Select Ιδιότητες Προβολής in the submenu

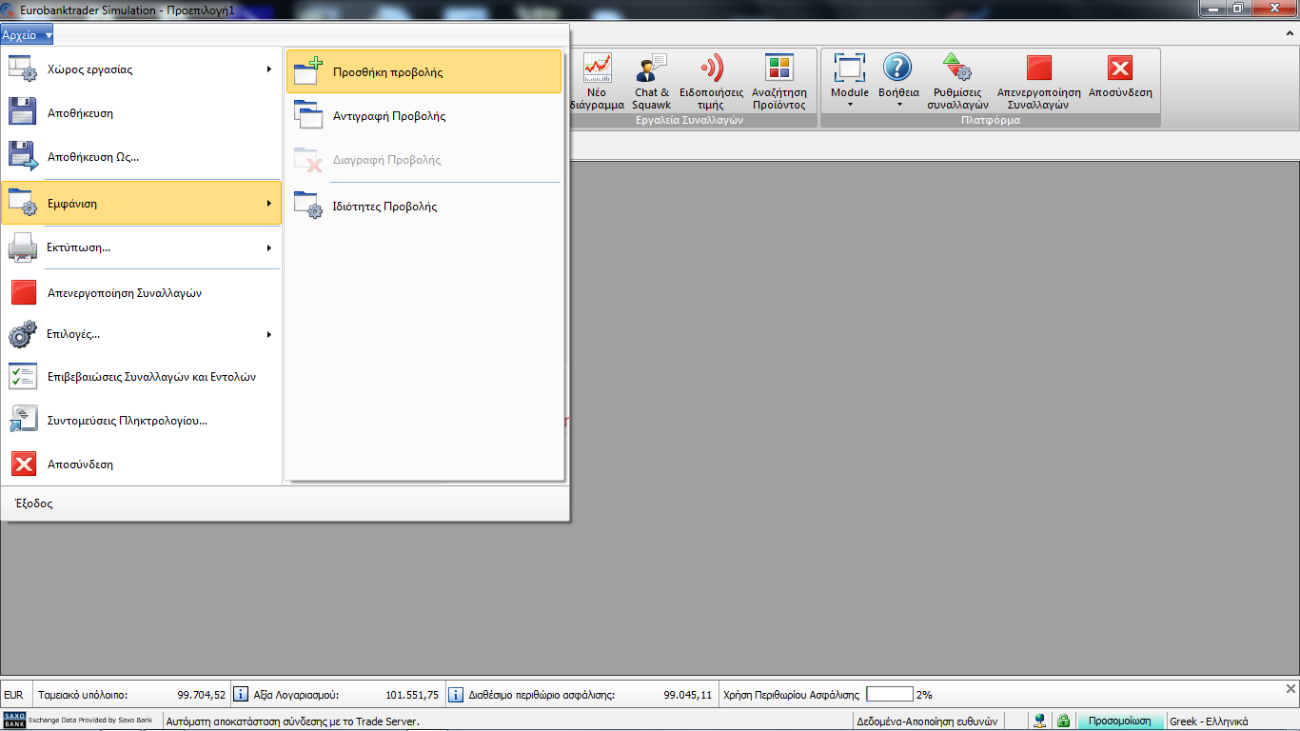click(423, 206)
